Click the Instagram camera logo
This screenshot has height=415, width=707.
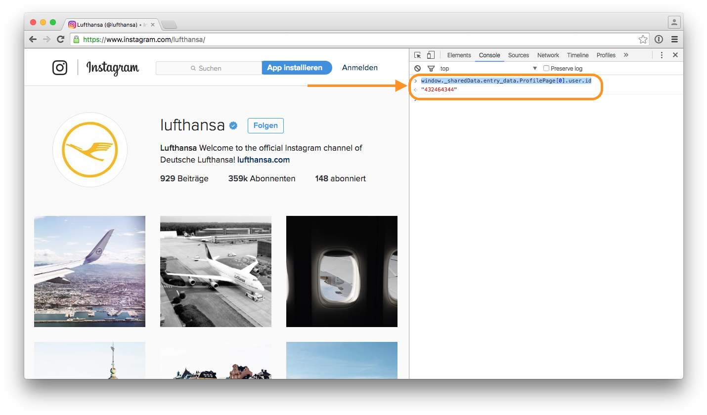point(59,68)
